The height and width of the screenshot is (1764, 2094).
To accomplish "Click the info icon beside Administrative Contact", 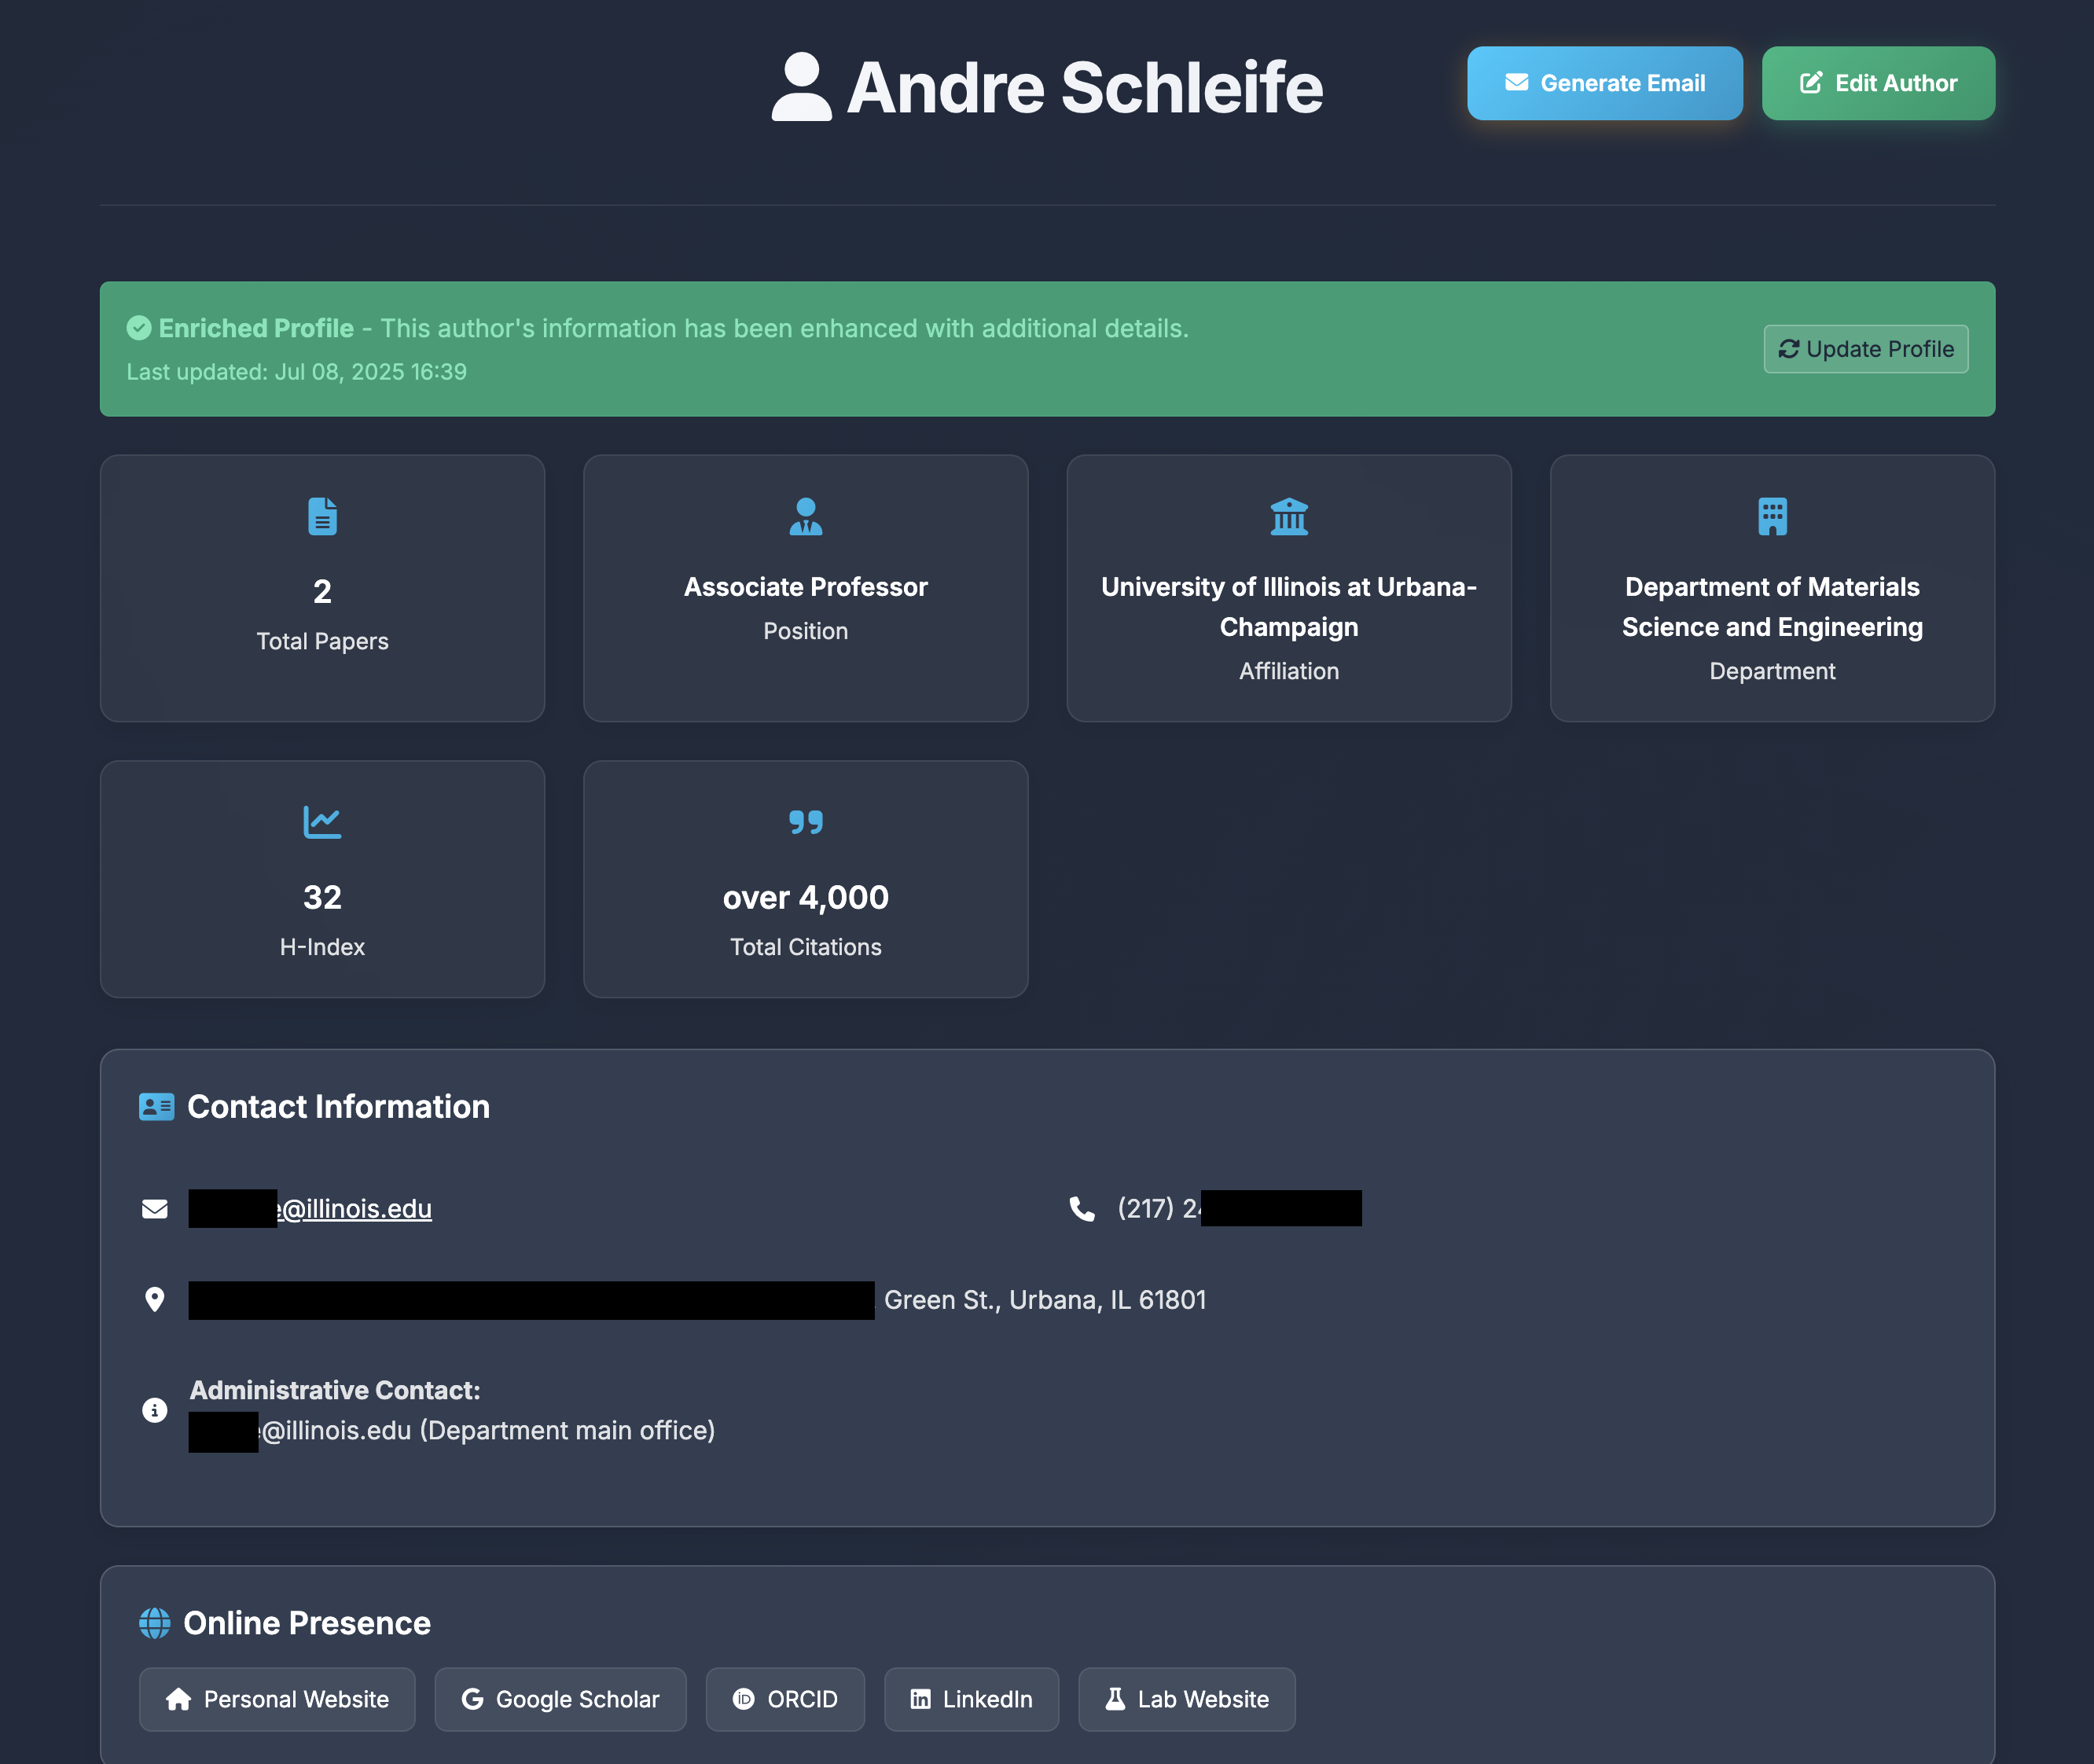I will (x=154, y=1410).
